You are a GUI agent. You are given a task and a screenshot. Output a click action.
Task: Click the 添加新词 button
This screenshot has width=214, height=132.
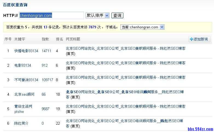(199, 39)
